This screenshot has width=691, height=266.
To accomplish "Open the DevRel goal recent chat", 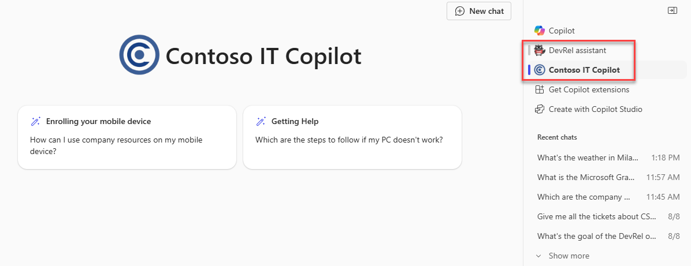I will click(x=608, y=236).
